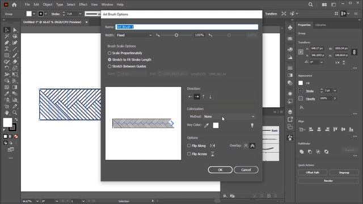Viewport: 363px width, 204px height.
Task: Close the Untitled-1 document tab
Action: (87, 22)
